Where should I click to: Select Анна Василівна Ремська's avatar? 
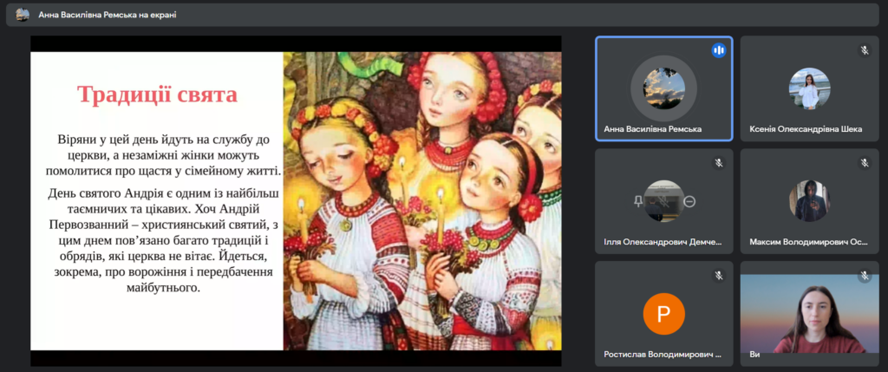(663, 88)
